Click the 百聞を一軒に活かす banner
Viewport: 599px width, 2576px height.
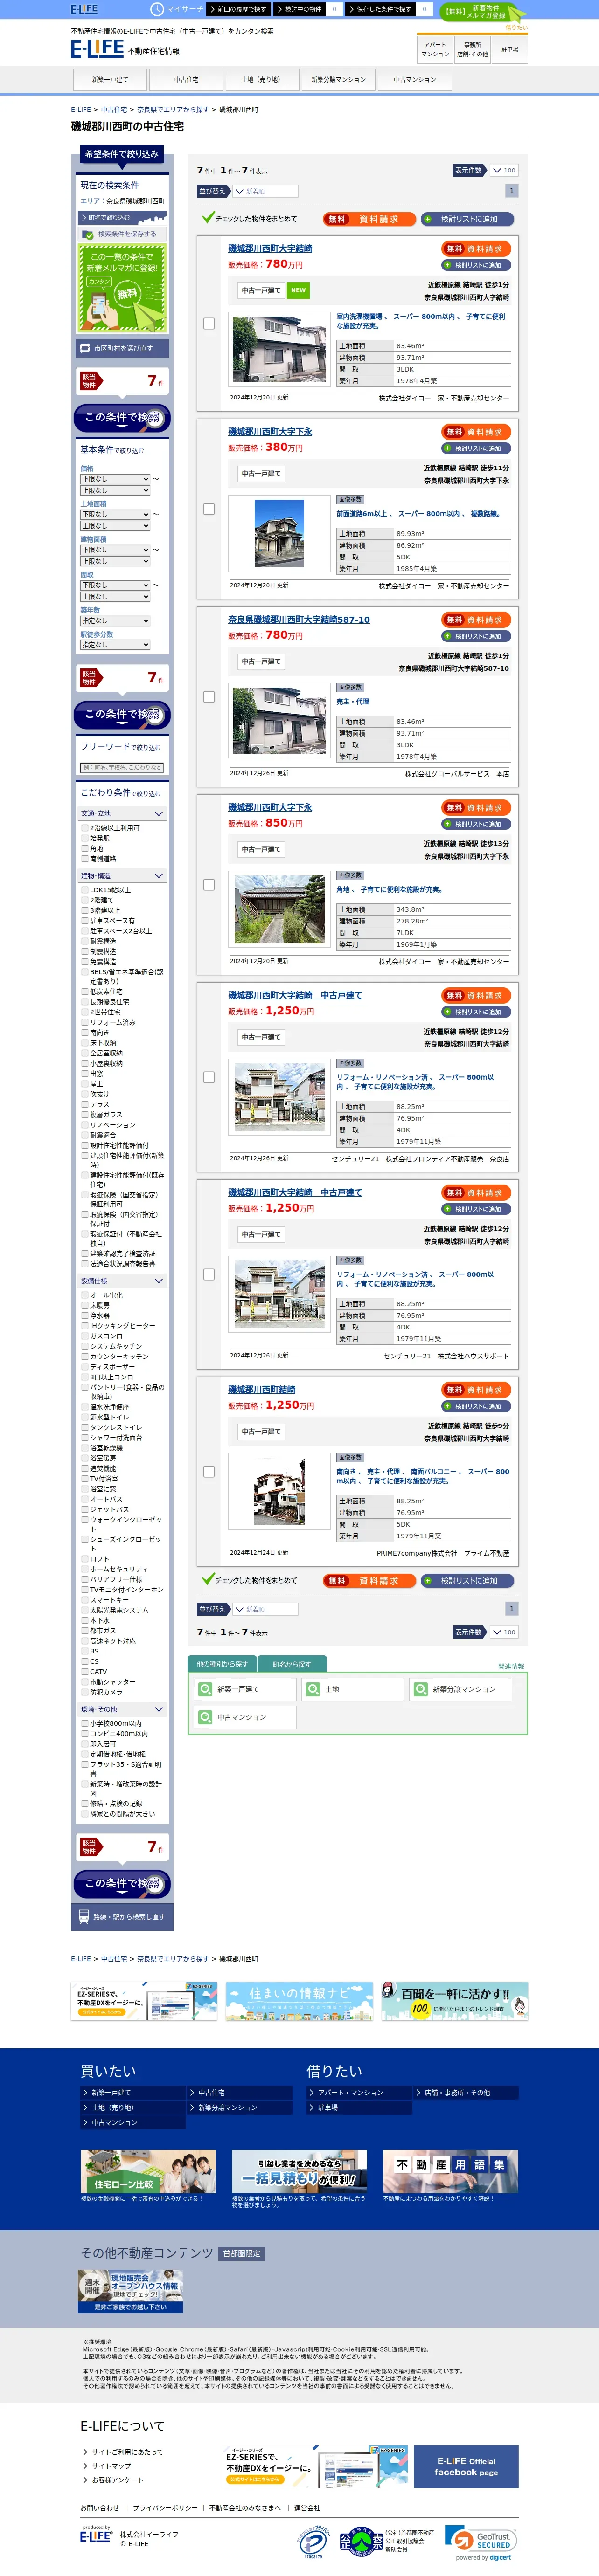click(455, 2001)
